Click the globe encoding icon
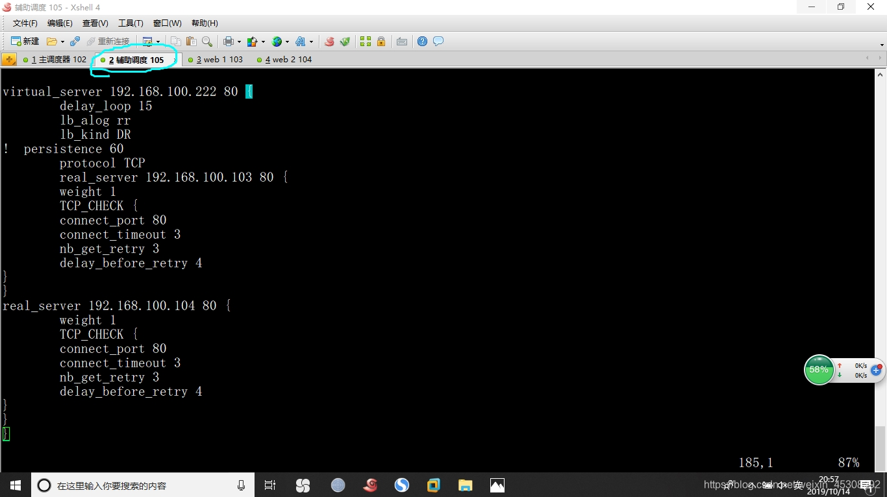Image resolution: width=887 pixels, height=497 pixels. (x=277, y=42)
